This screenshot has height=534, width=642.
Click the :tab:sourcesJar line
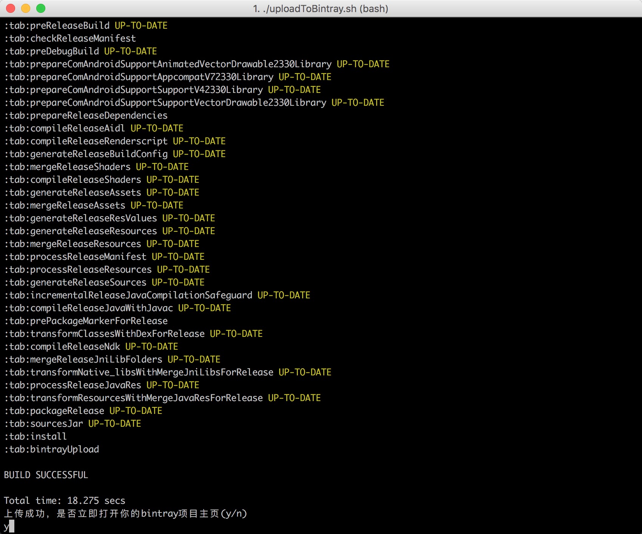click(73, 424)
